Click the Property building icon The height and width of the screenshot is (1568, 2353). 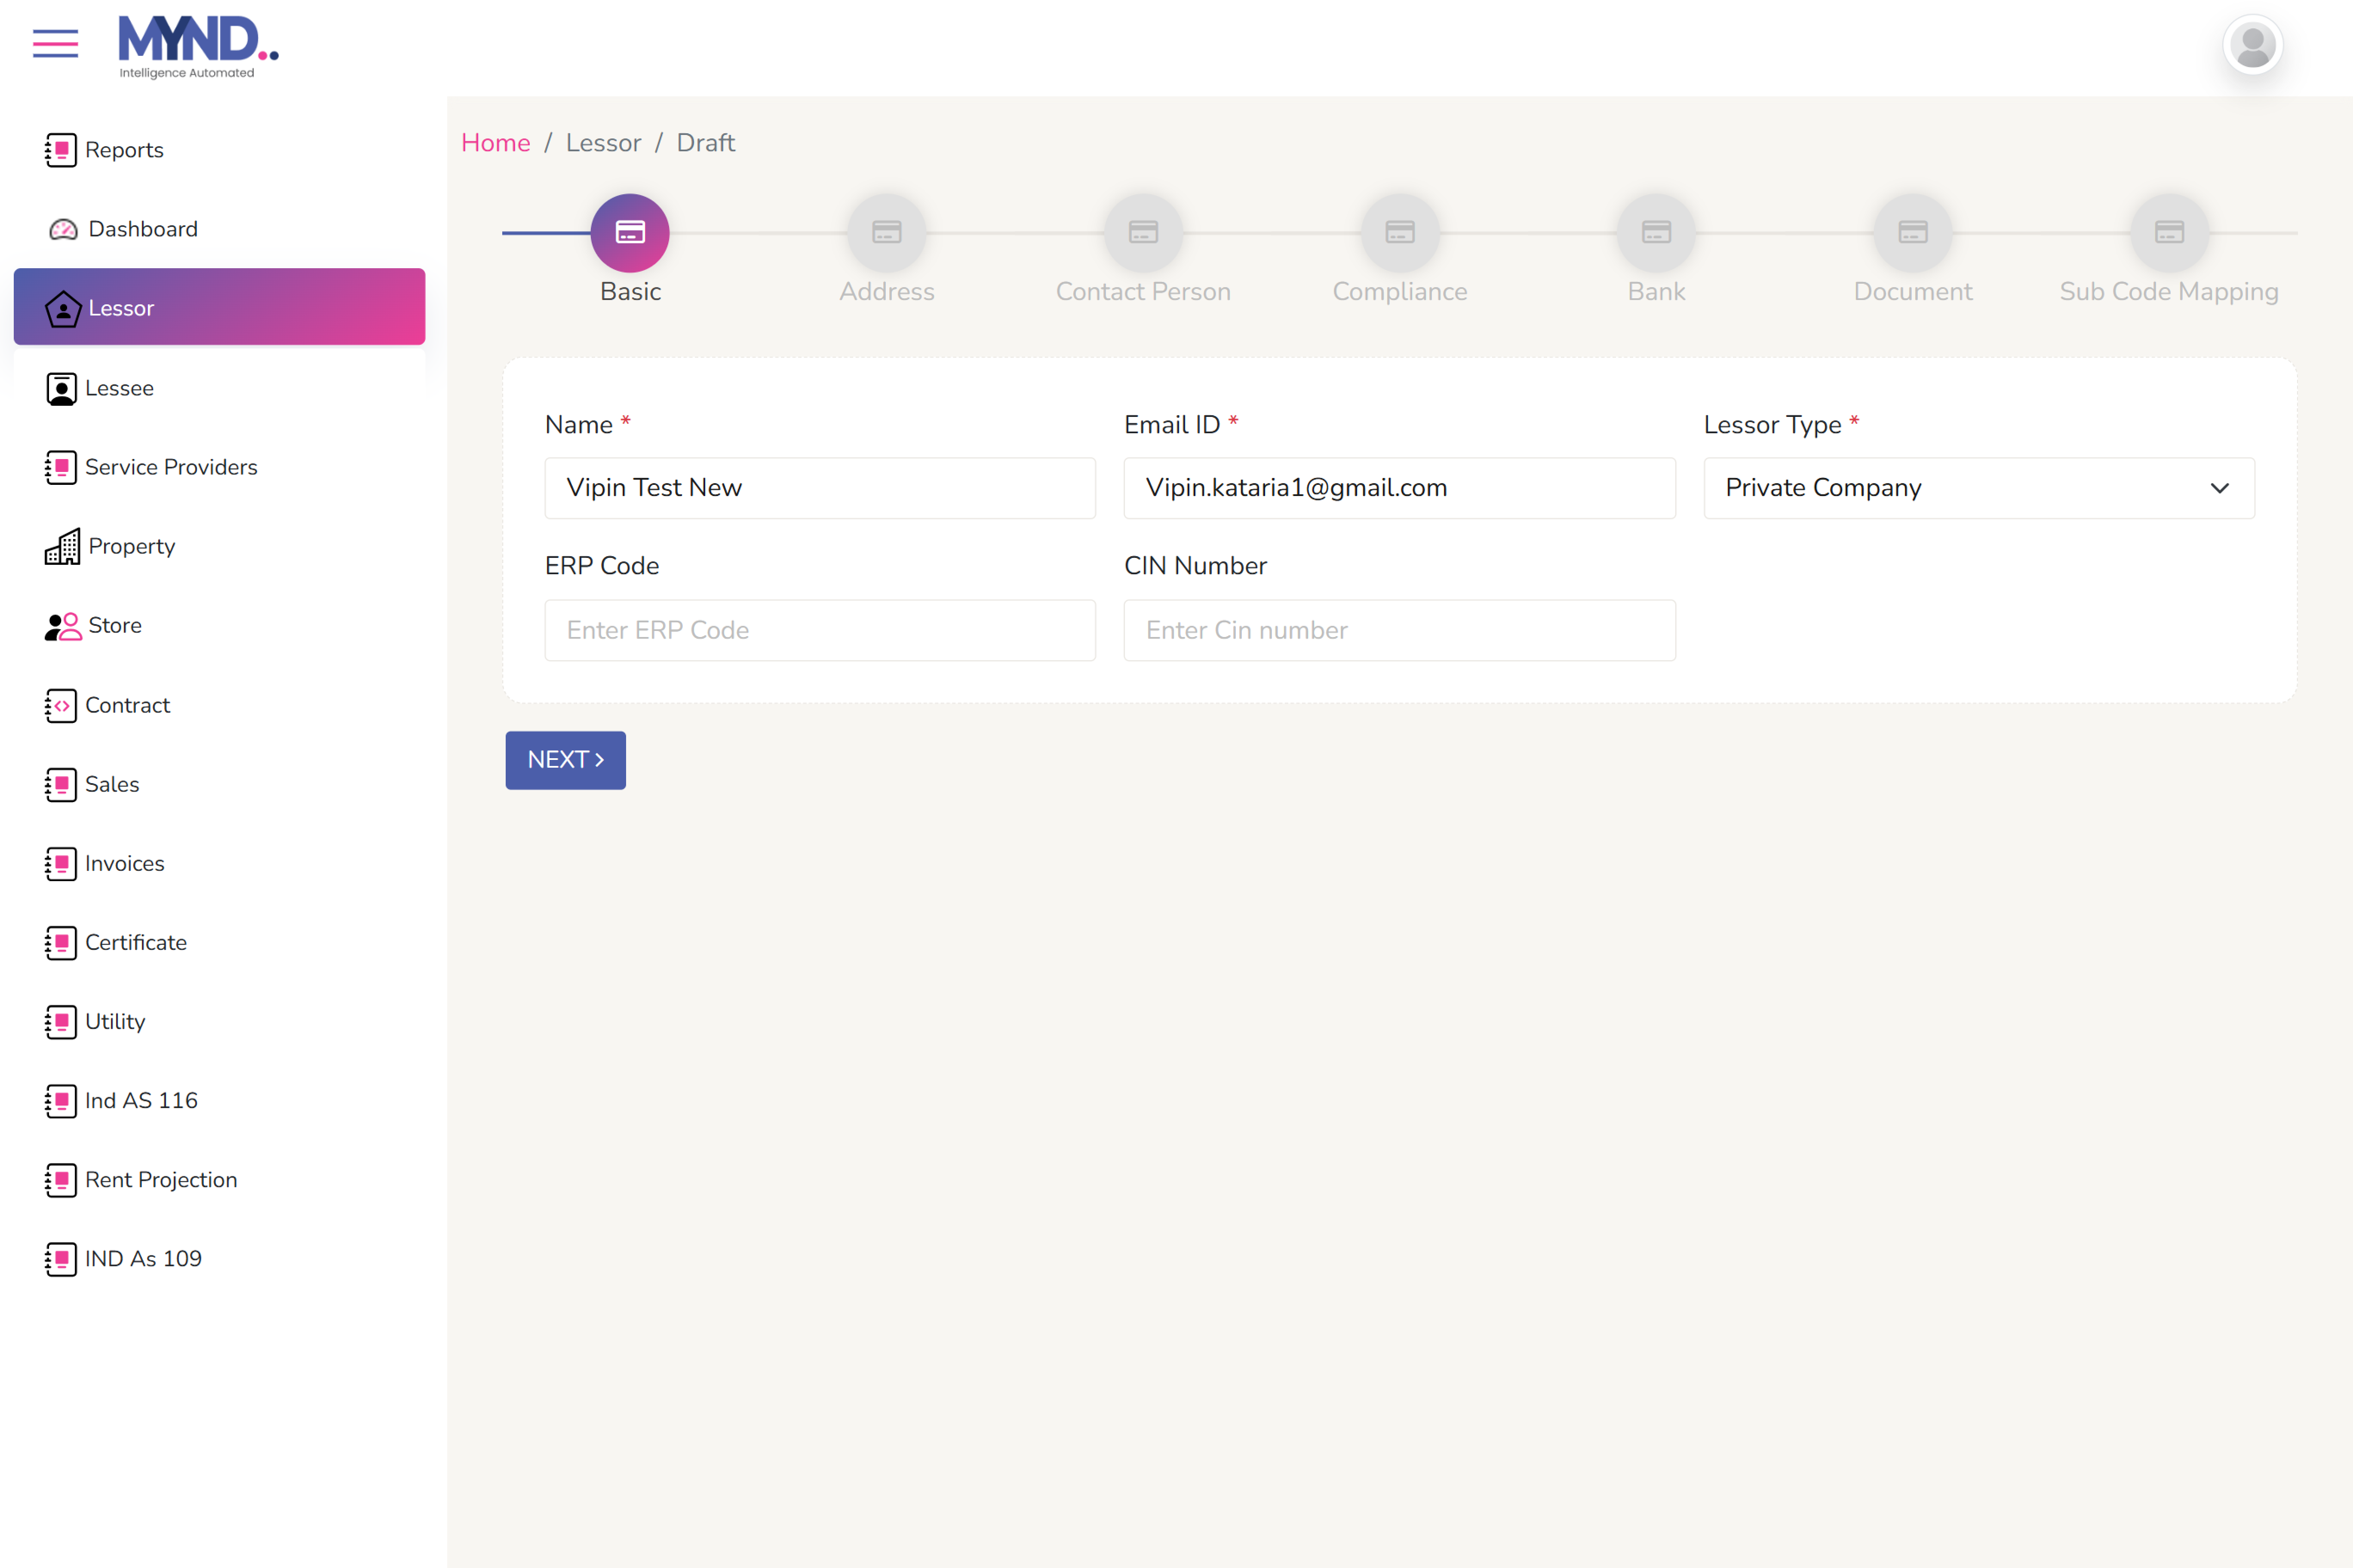(62, 546)
